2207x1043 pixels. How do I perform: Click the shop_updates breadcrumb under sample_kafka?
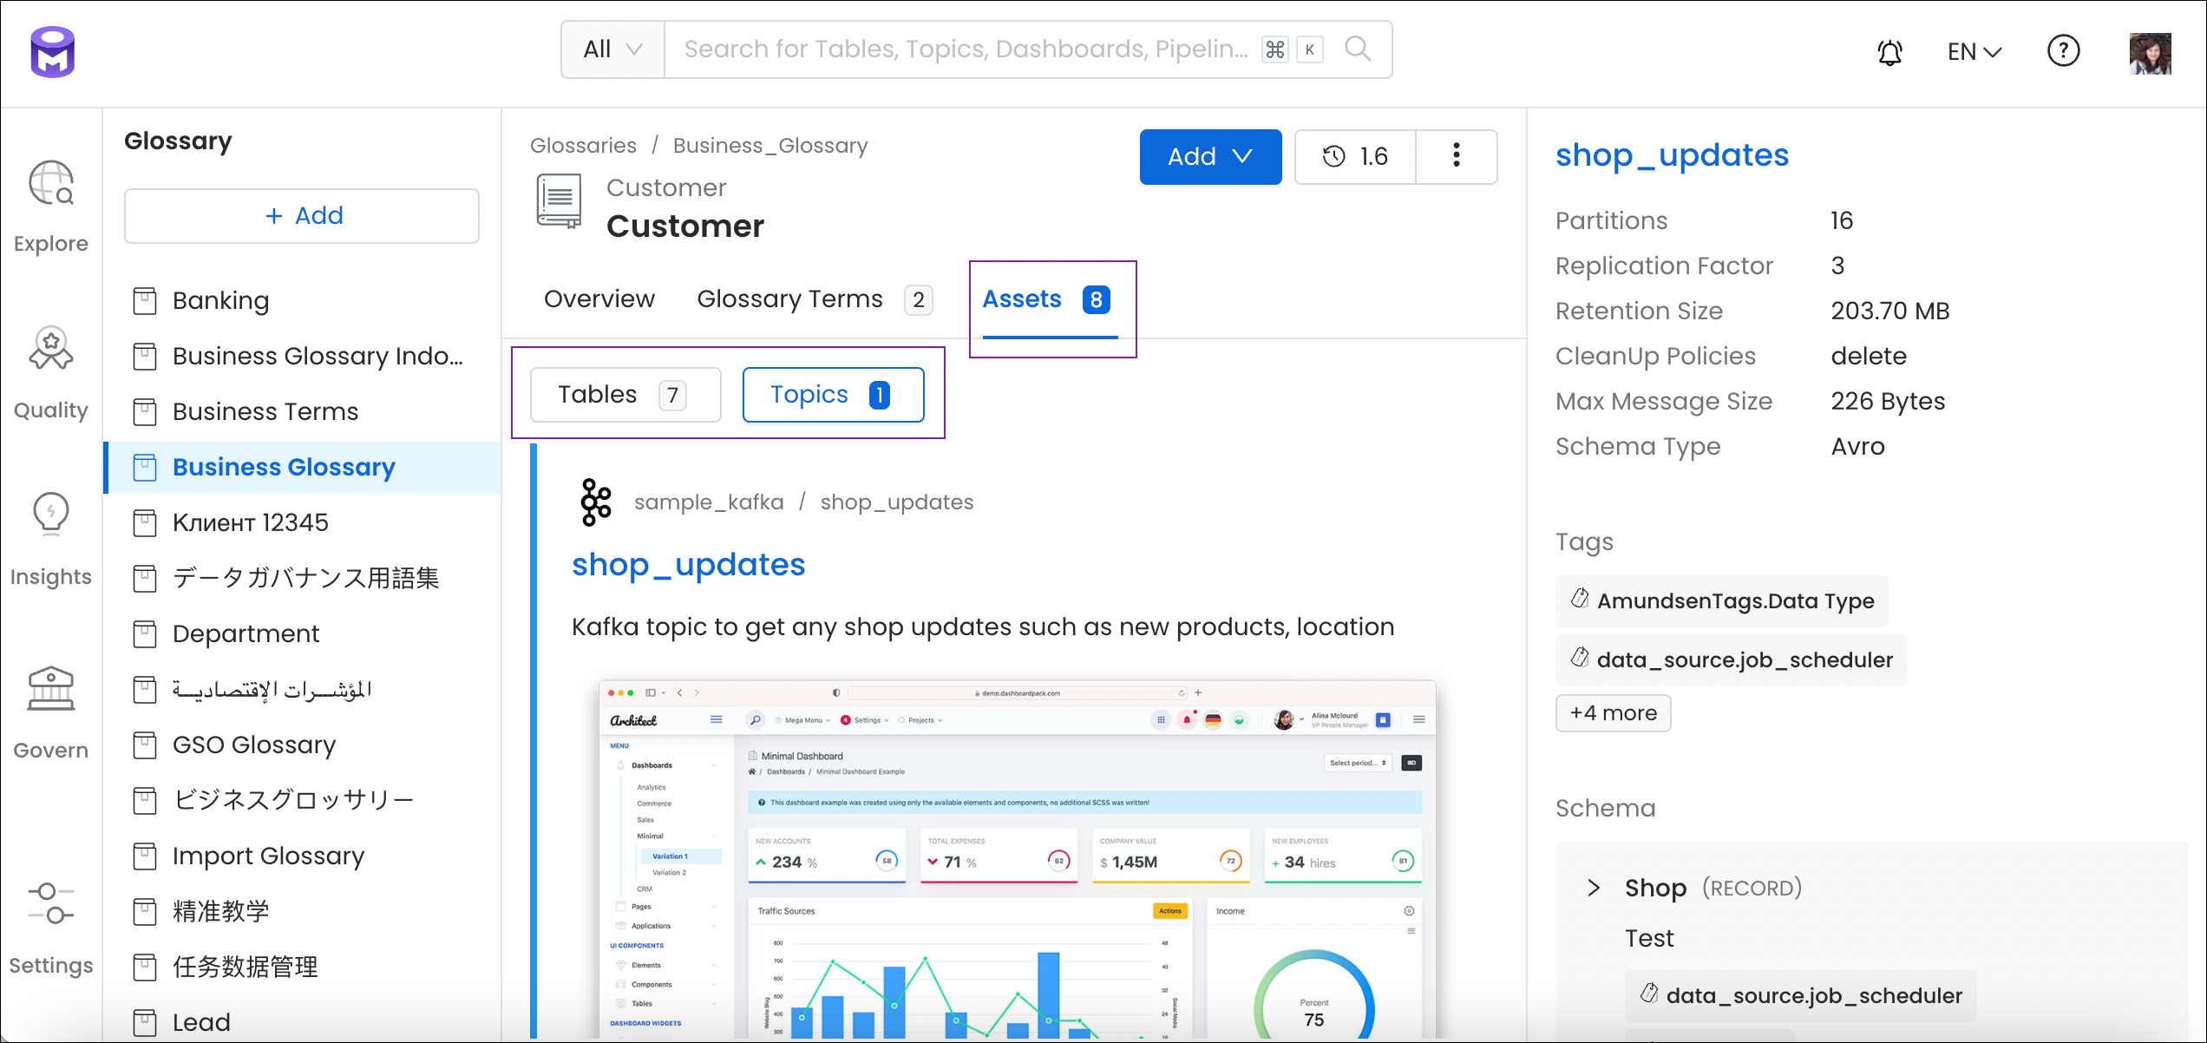pos(897,502)
